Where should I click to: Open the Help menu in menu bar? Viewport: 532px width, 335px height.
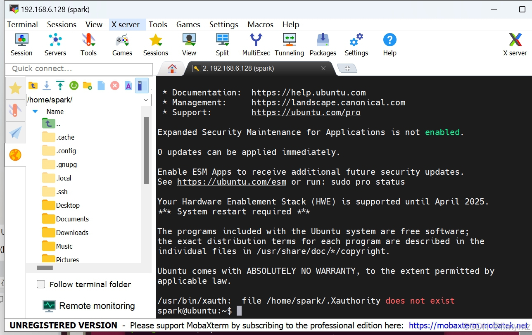pos(291,24)
